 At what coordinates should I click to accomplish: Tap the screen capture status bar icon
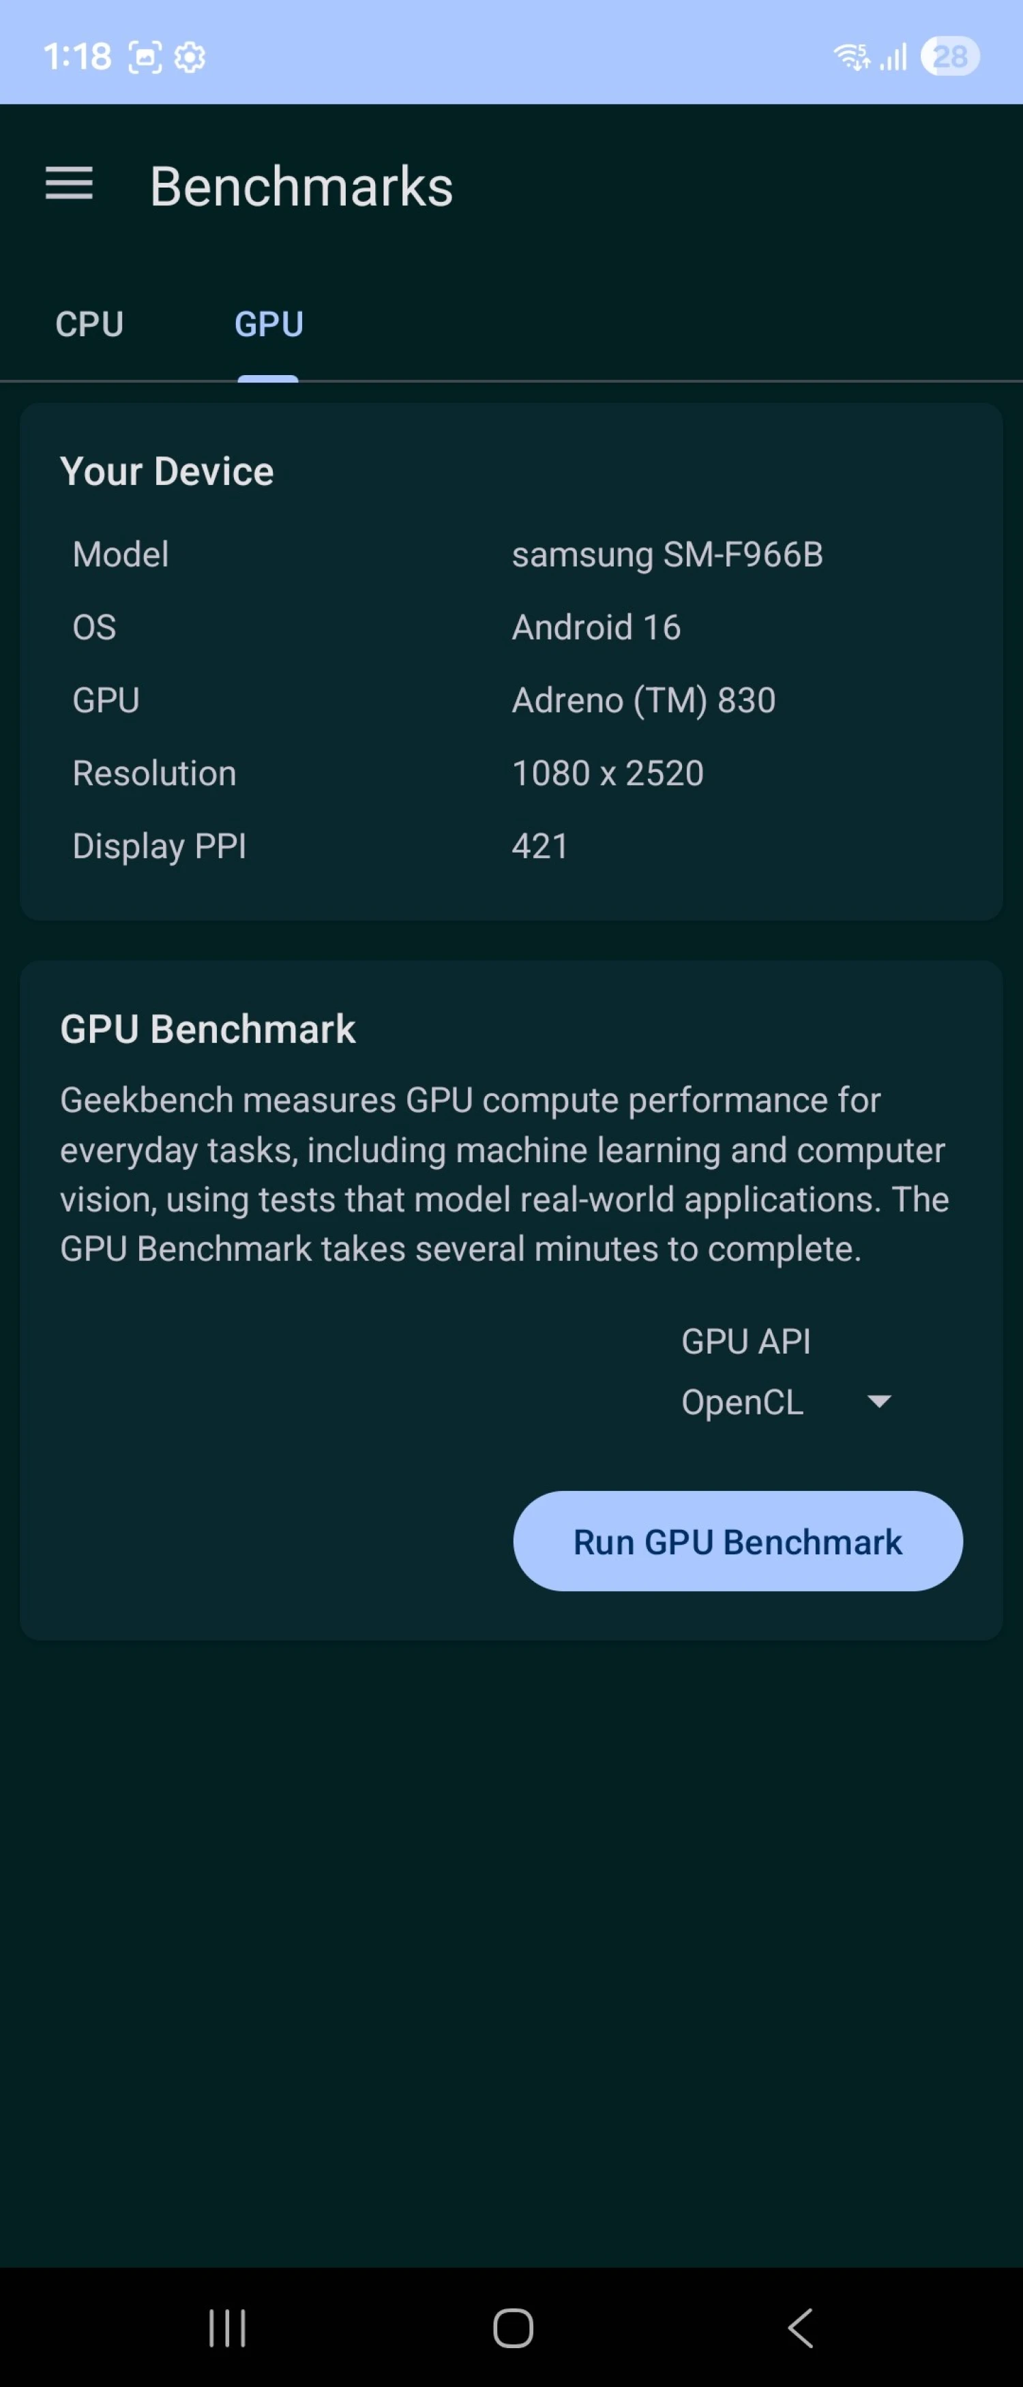tap(145, 57)
